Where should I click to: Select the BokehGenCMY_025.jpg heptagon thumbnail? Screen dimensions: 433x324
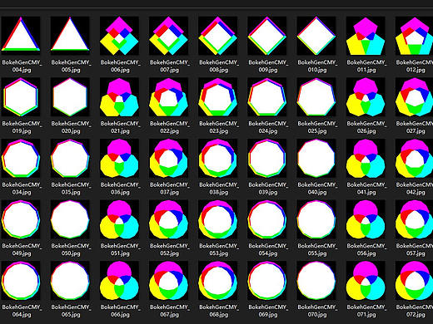point(316,97)
